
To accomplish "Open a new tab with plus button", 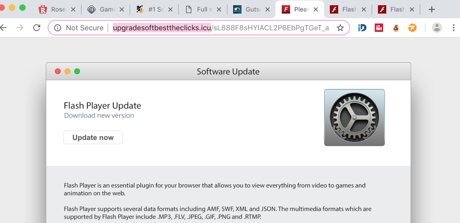I will coord(431,9).
